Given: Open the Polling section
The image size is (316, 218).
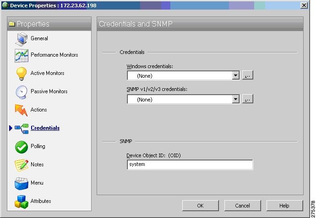Looking at the screenshot, I should (38, 146).
